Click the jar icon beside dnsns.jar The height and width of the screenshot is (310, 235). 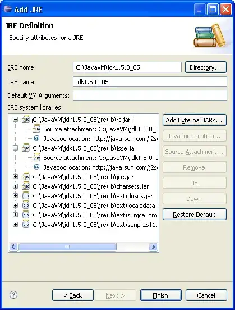pos(26,195)
